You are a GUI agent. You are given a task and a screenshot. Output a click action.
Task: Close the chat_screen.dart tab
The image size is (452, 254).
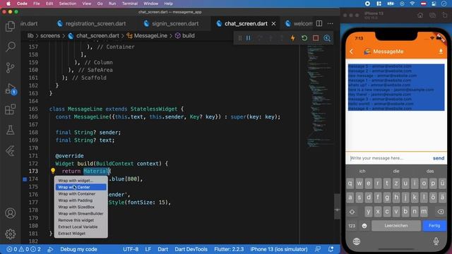click(x=273, y=23)
